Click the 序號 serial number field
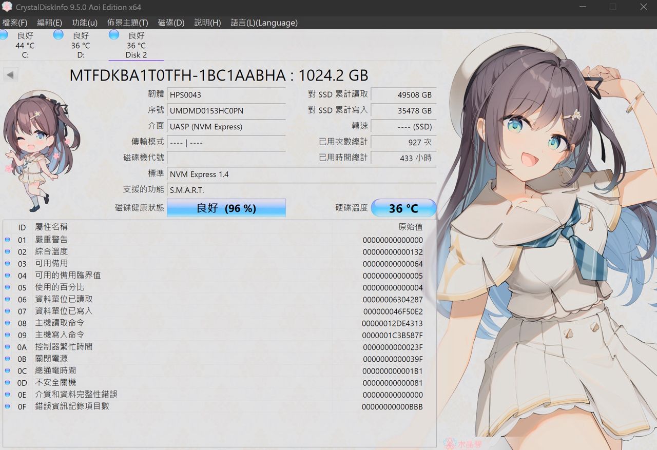Screen dimensions: 657x450 226,110
